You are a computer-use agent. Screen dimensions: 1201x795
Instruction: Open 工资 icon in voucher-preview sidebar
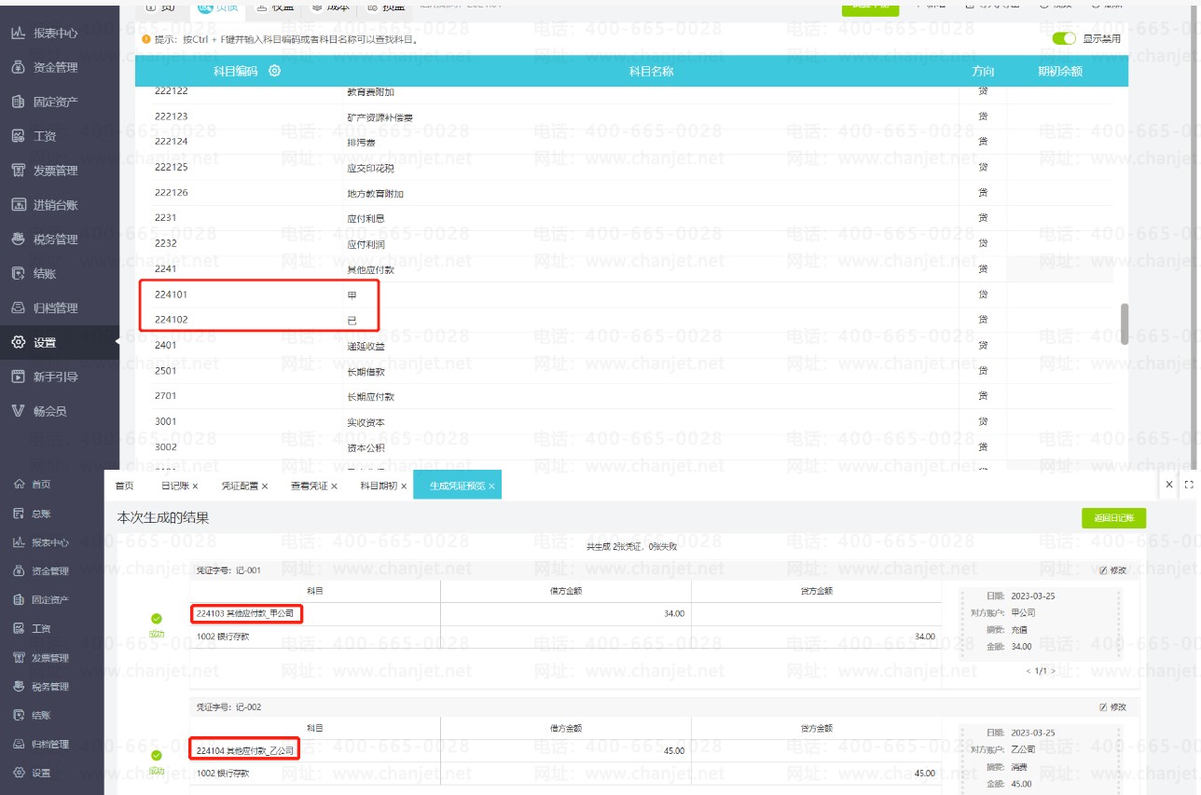[x=18, y=629]
